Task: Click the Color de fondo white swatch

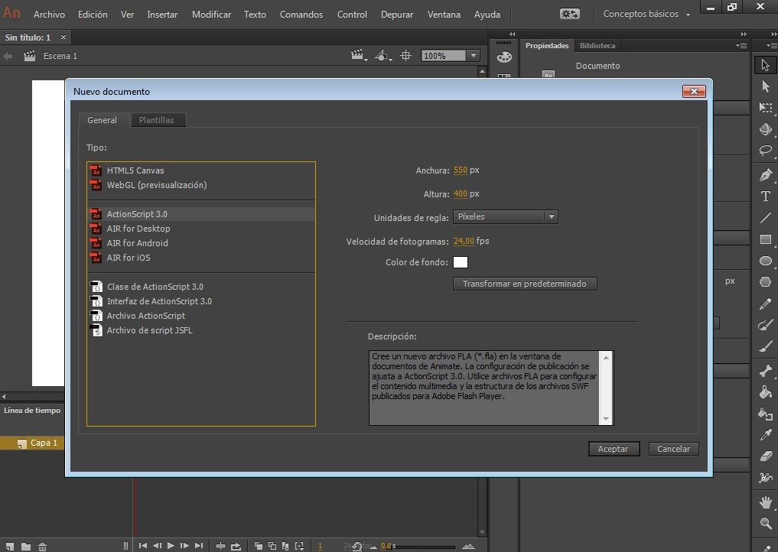Action: 460,262
